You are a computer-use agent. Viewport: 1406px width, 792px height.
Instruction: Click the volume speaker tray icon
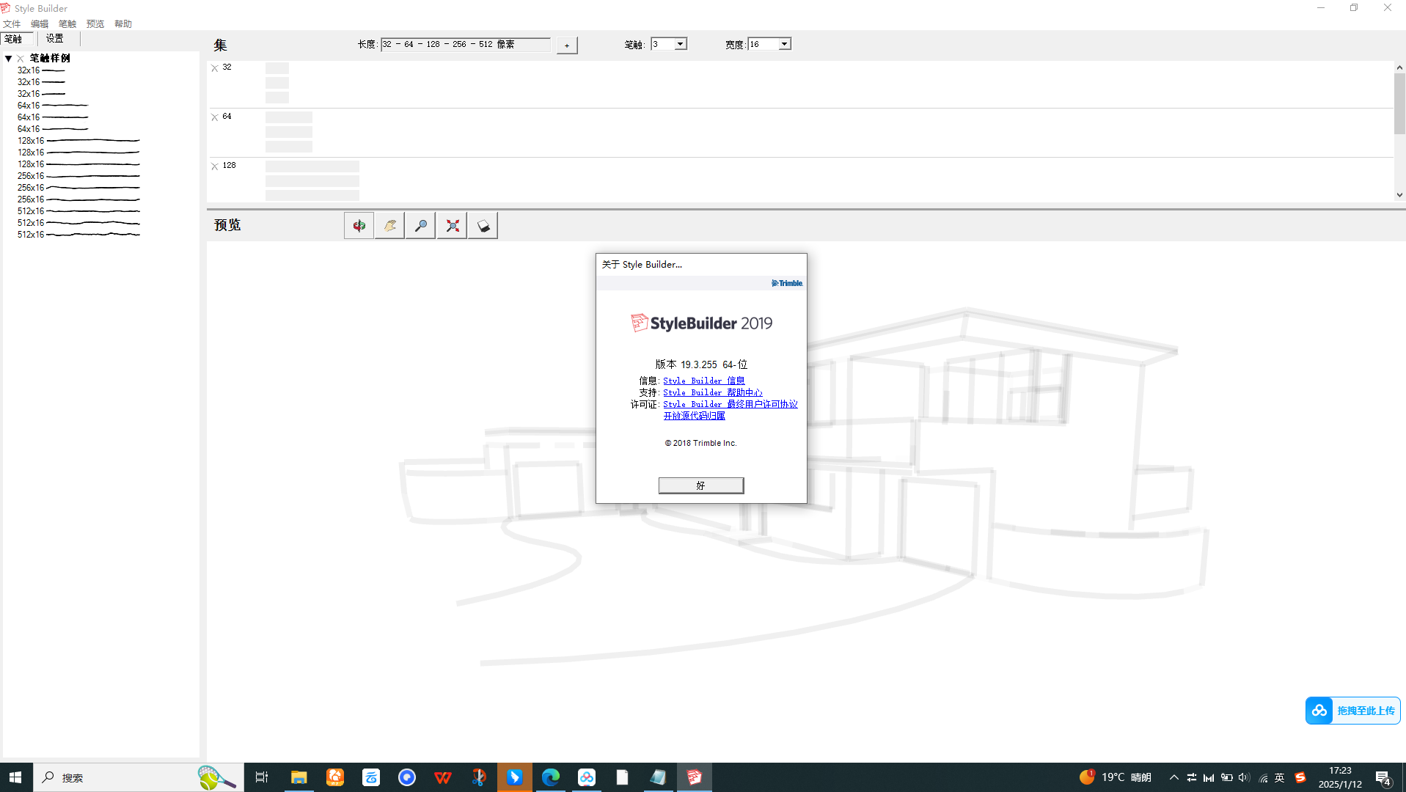pos(1244,777)
